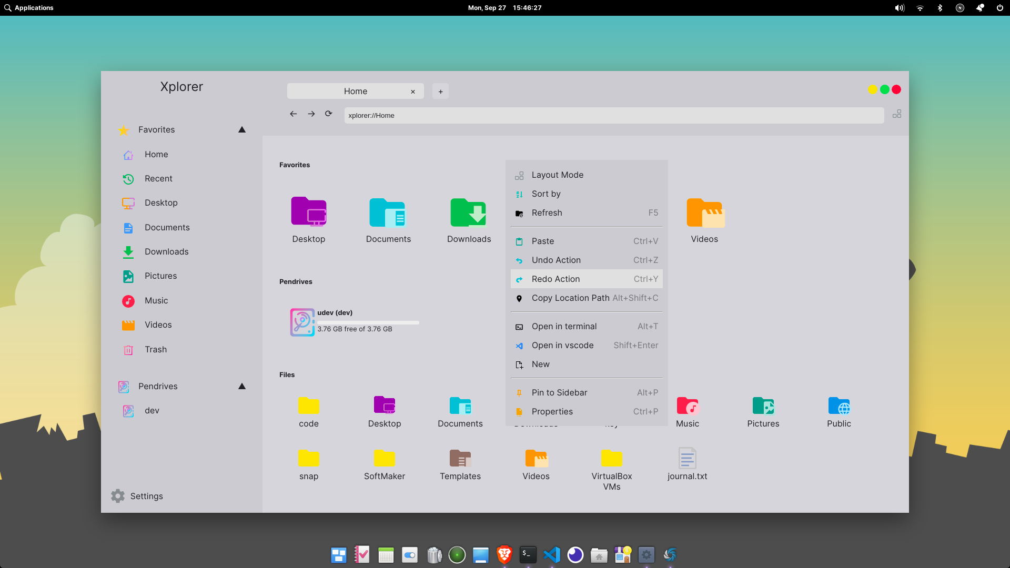Screen dimensions: 1010x568
Task: Select Sort by from context menu
Action: pyautogui.click(x=546, y=194)
